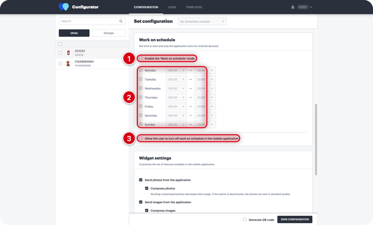Check the box for unit 323232

pos(60,53)
